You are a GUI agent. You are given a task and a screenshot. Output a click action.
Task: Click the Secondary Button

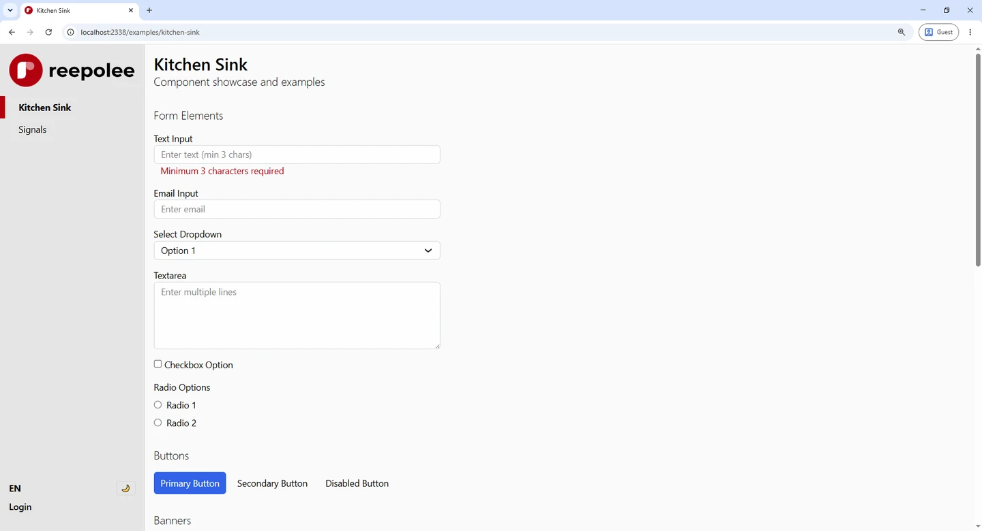click(x=272, y=483)
